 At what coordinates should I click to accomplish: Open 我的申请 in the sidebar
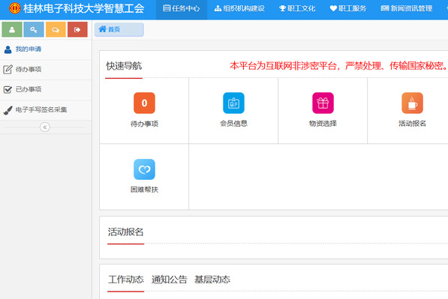[x=46, y=49]
